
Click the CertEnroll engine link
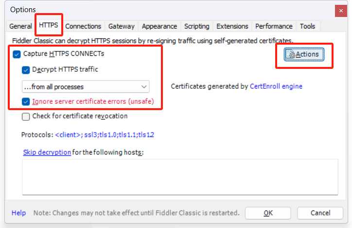[x=276, y=86]
